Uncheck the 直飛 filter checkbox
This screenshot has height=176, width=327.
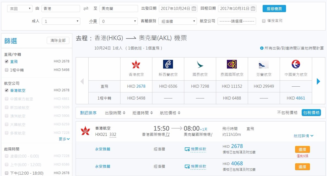[7, 61]
